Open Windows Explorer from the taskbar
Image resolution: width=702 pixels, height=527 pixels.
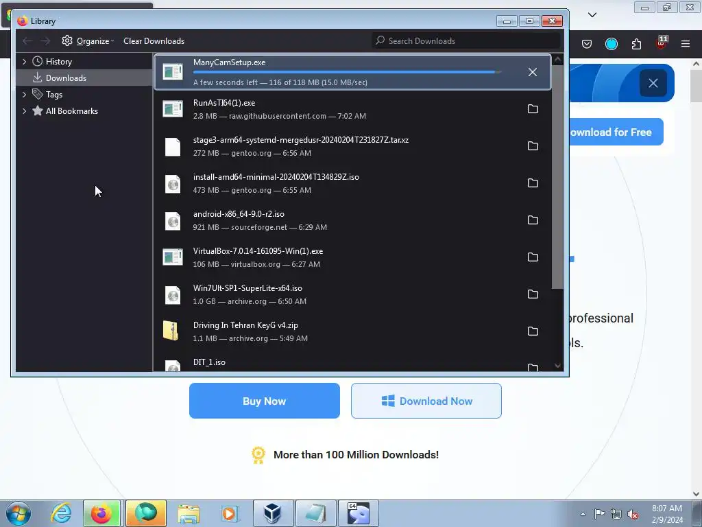[189, 513]
